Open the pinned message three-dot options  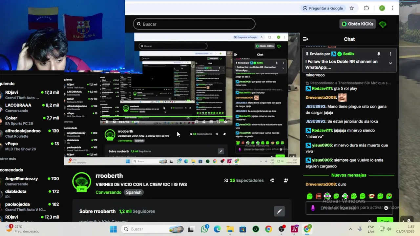pos(390,54)
